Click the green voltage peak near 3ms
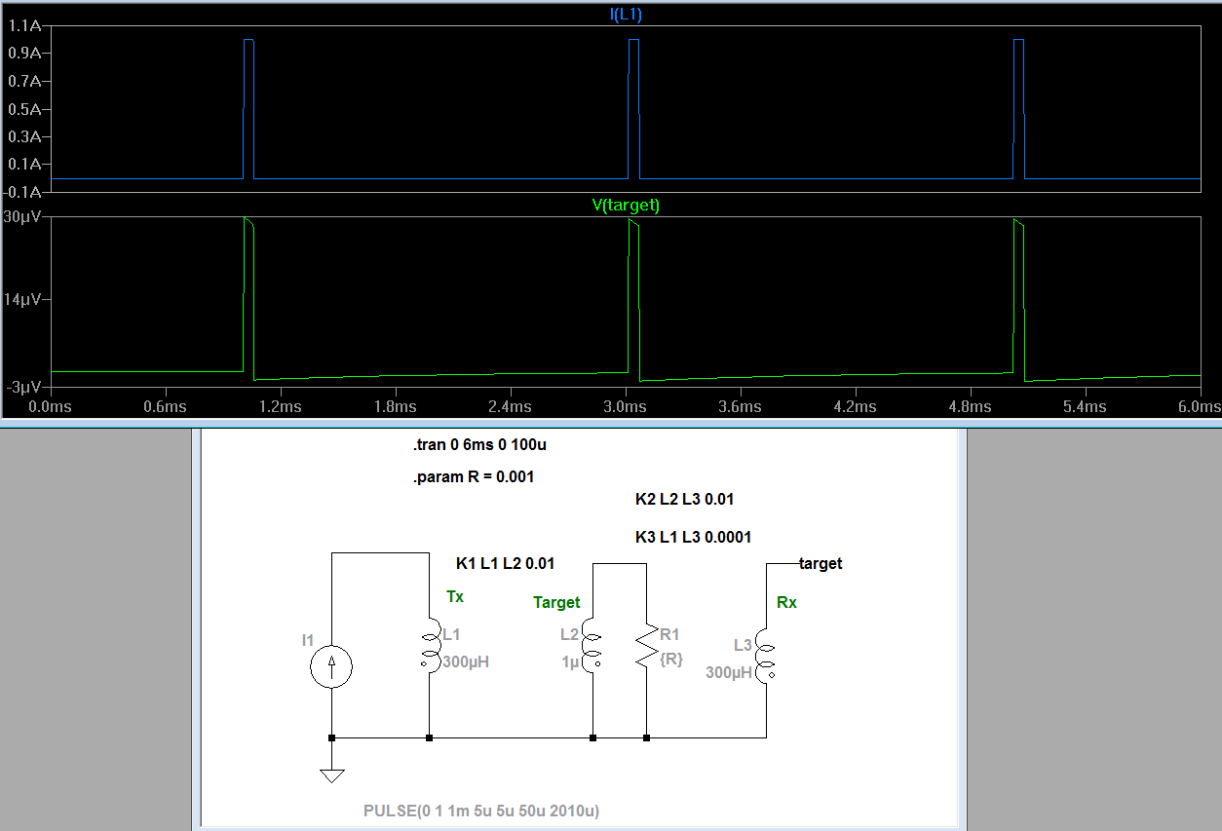The width and height of the screenshot is (1222, 831). [632, 223]
